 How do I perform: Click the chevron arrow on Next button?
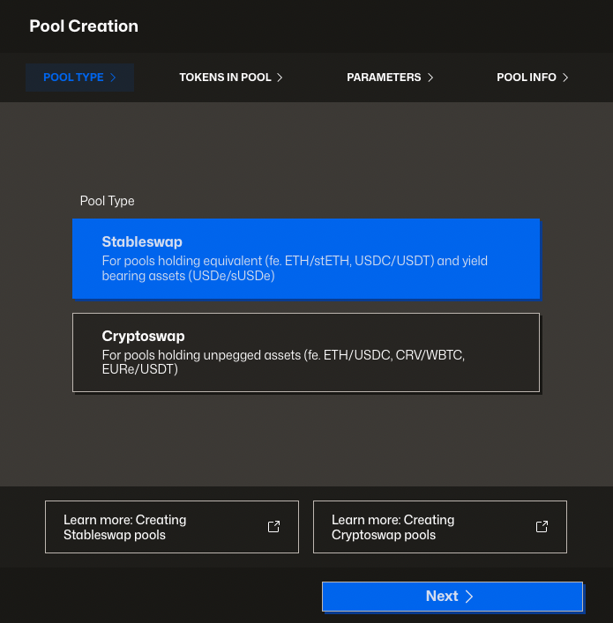[x=469, y=597]
